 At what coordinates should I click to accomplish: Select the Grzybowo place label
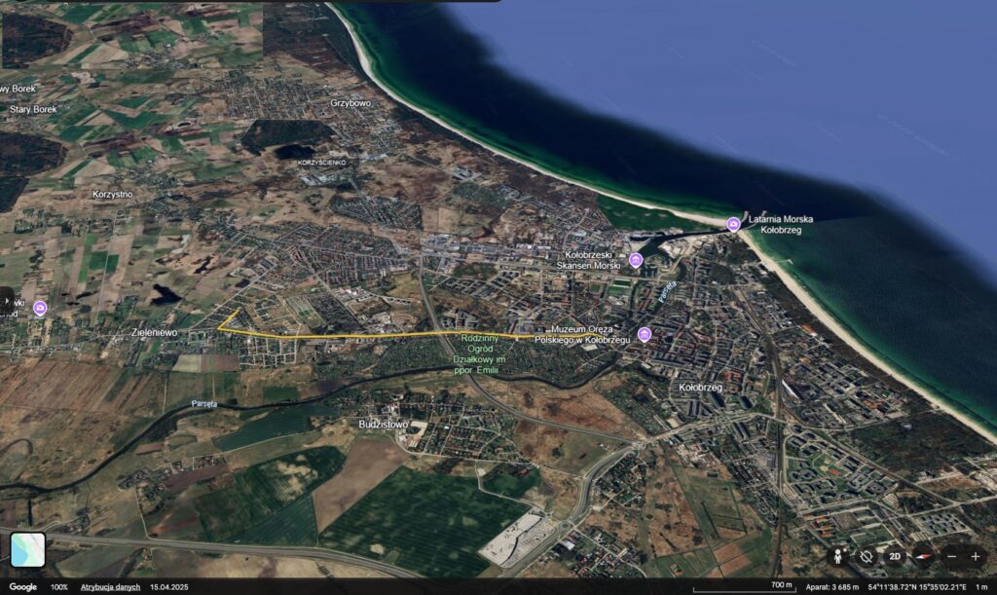click(351, 103)
